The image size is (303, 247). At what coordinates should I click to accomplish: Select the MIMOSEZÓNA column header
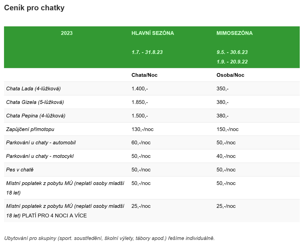coord(235,33)
